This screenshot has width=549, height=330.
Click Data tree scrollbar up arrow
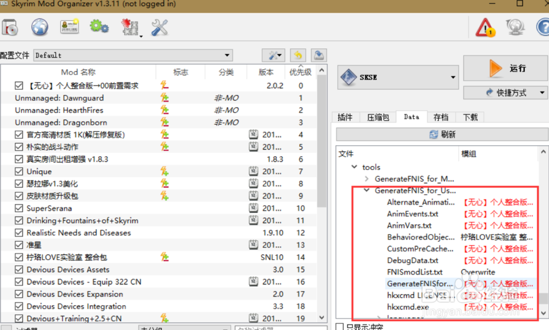coord(543,152)
